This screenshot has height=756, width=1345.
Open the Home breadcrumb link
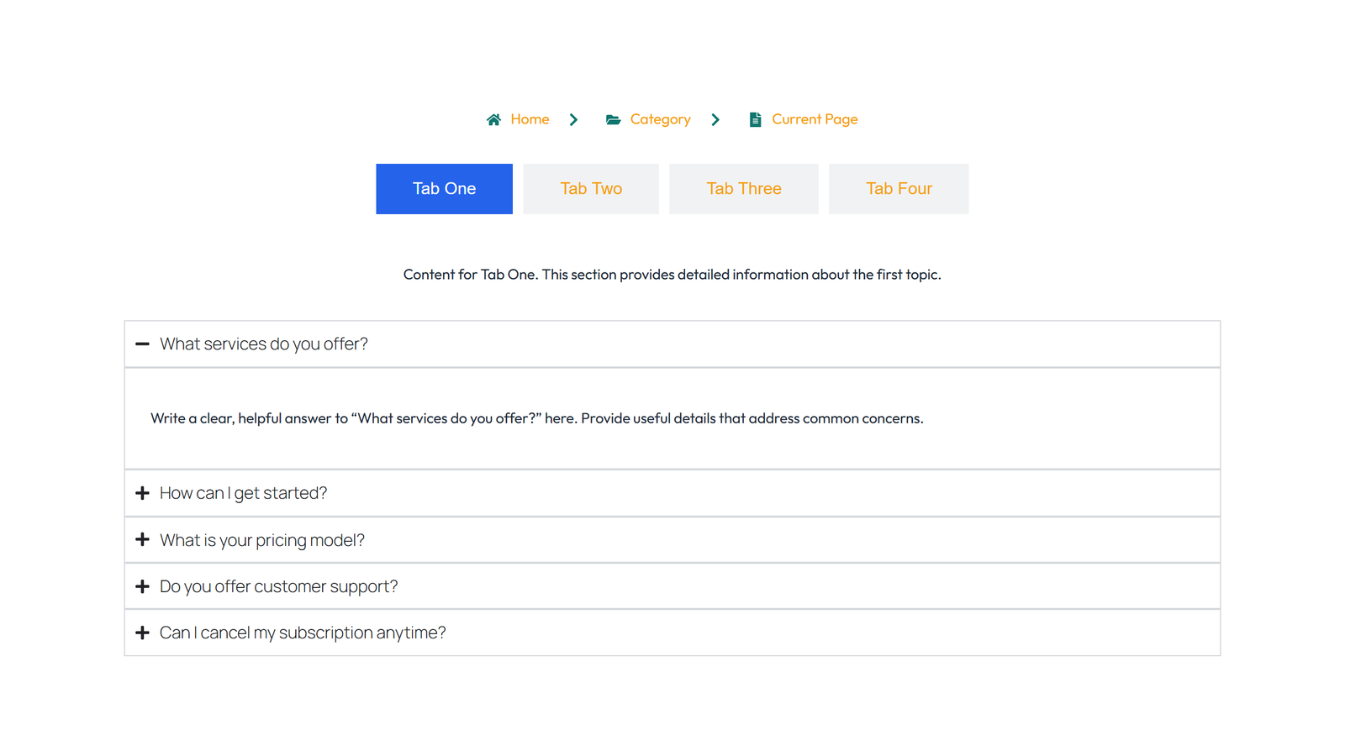point(530,119)
